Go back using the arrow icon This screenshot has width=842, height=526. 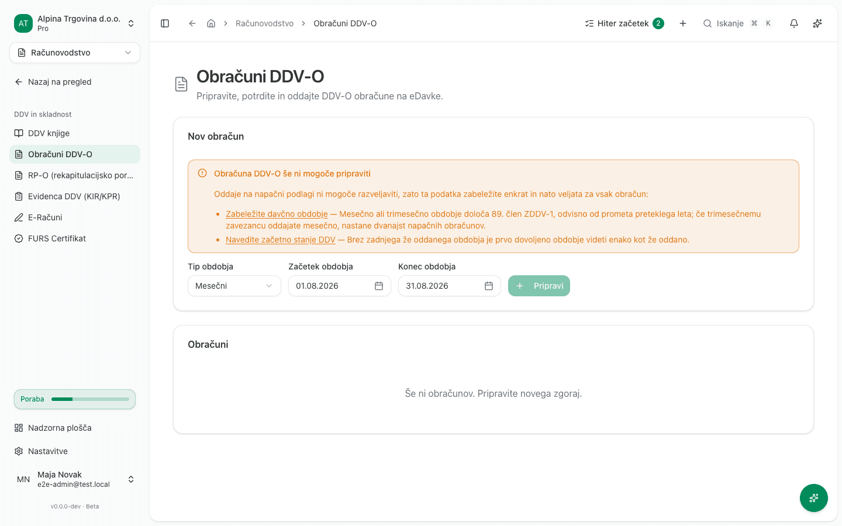(192, 23)
